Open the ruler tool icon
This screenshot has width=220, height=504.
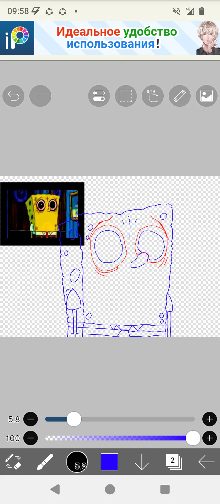click(180, 96)
